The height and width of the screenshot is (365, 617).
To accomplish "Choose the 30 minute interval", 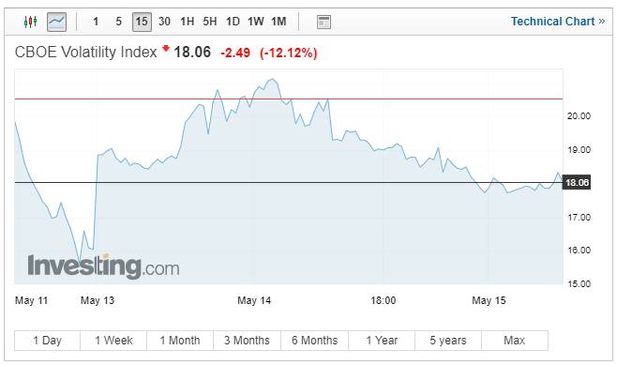I will [x=164, y=22].
